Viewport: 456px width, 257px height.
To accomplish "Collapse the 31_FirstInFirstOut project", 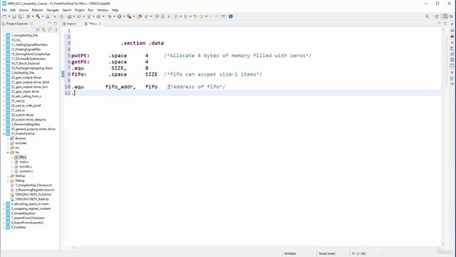I will pyautogui.click(x=4, y=133).
